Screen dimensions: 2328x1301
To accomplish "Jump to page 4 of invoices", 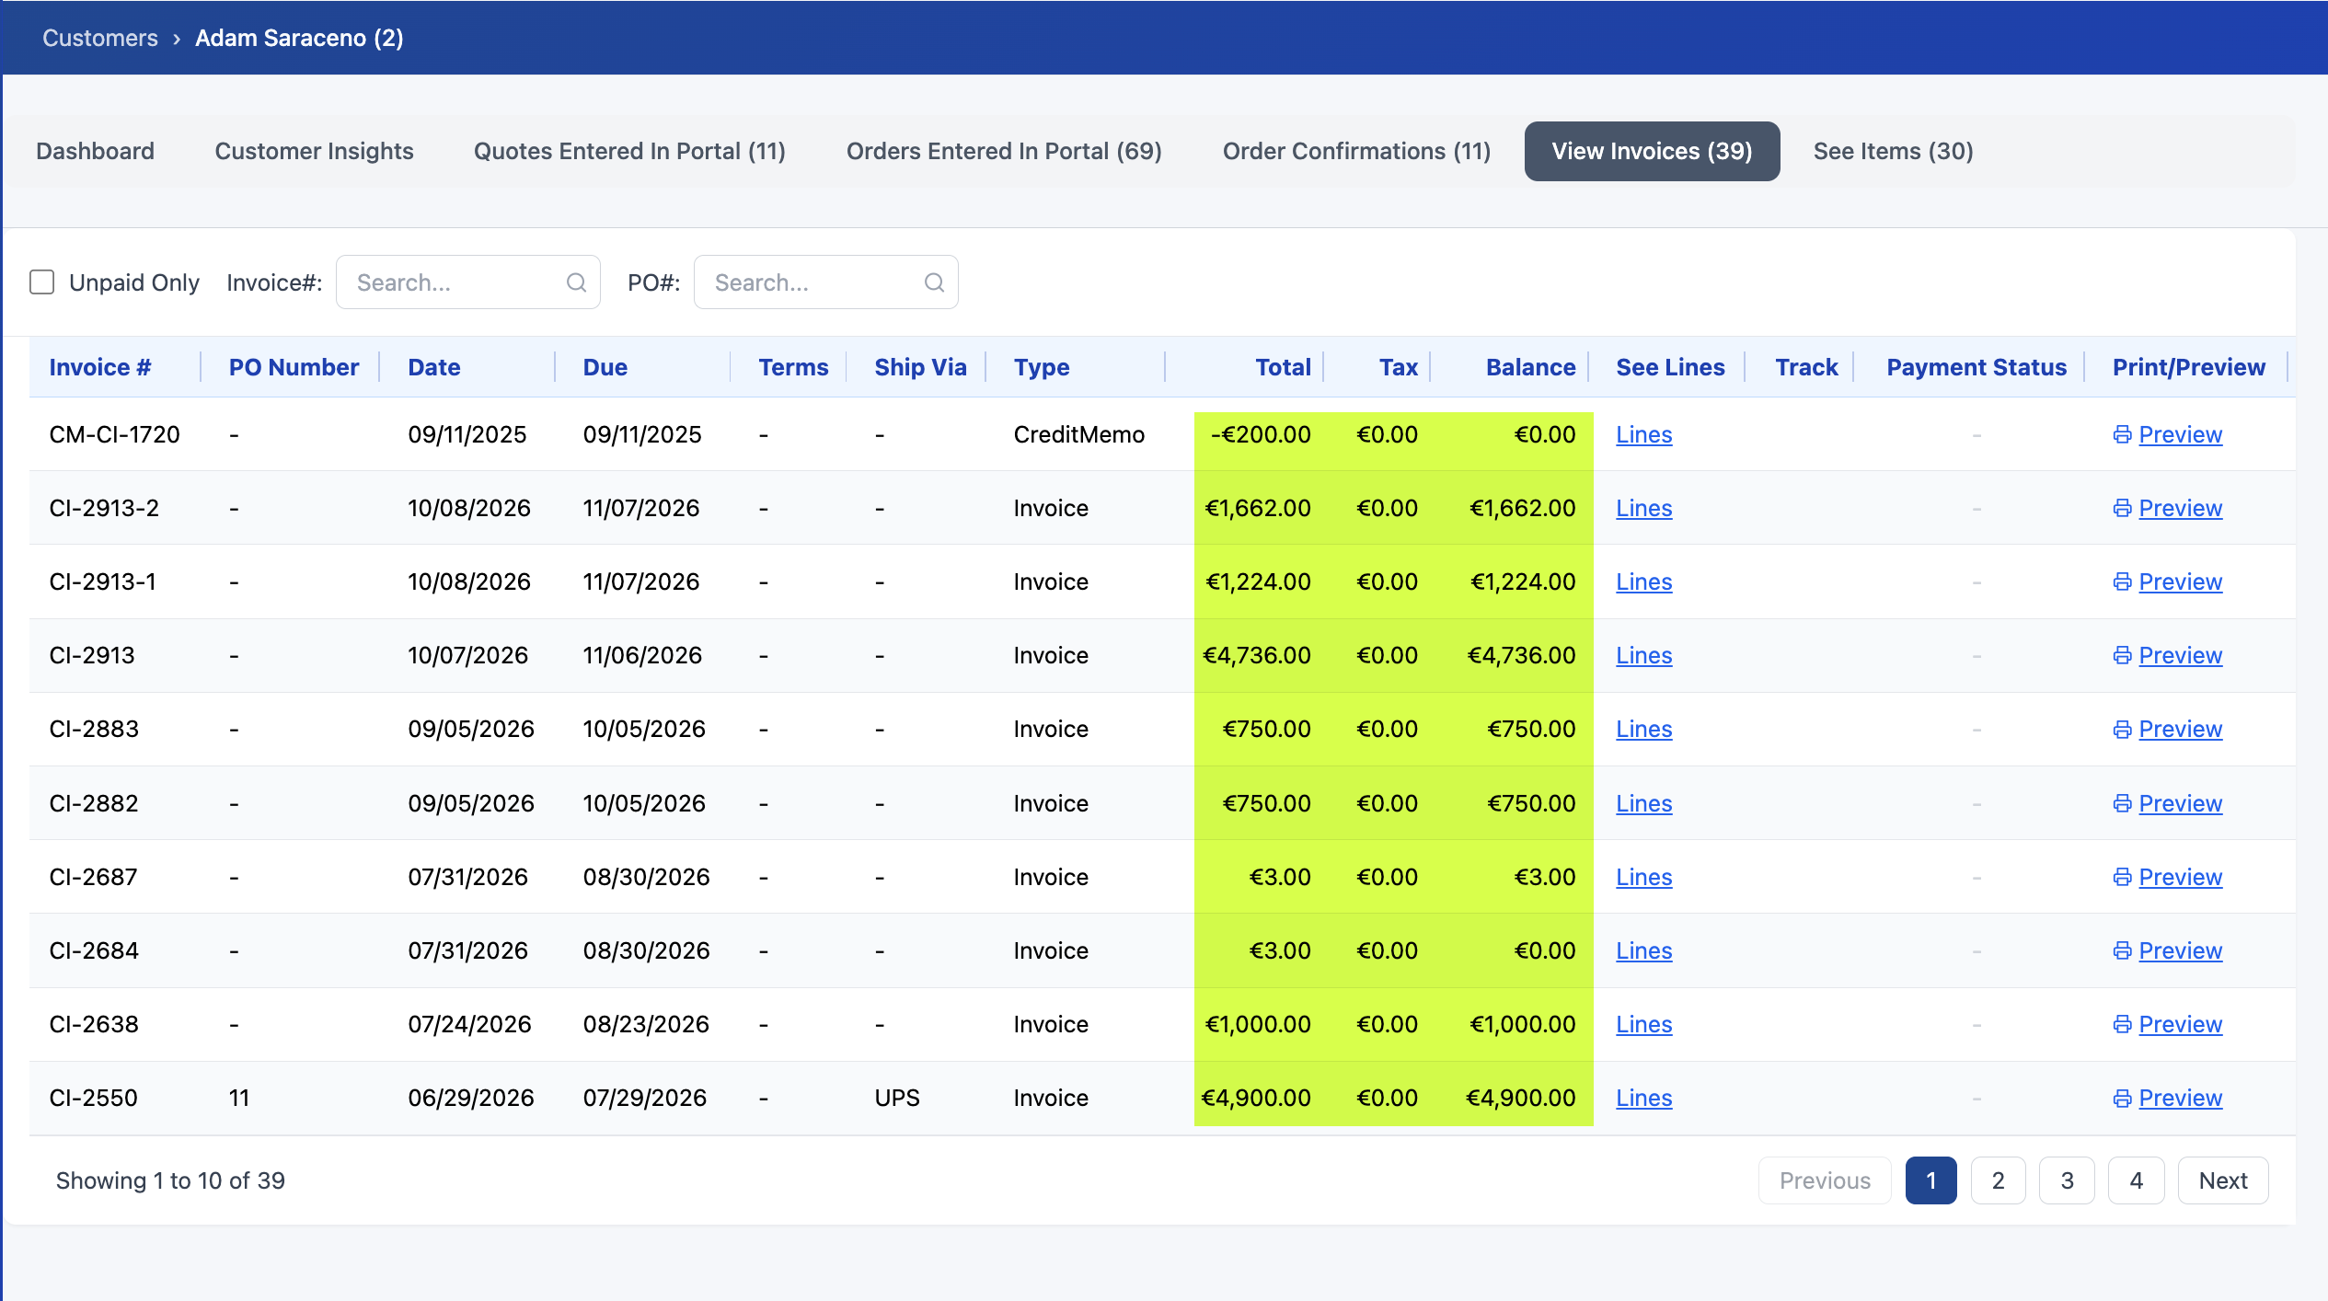I will point(2137,1180).
